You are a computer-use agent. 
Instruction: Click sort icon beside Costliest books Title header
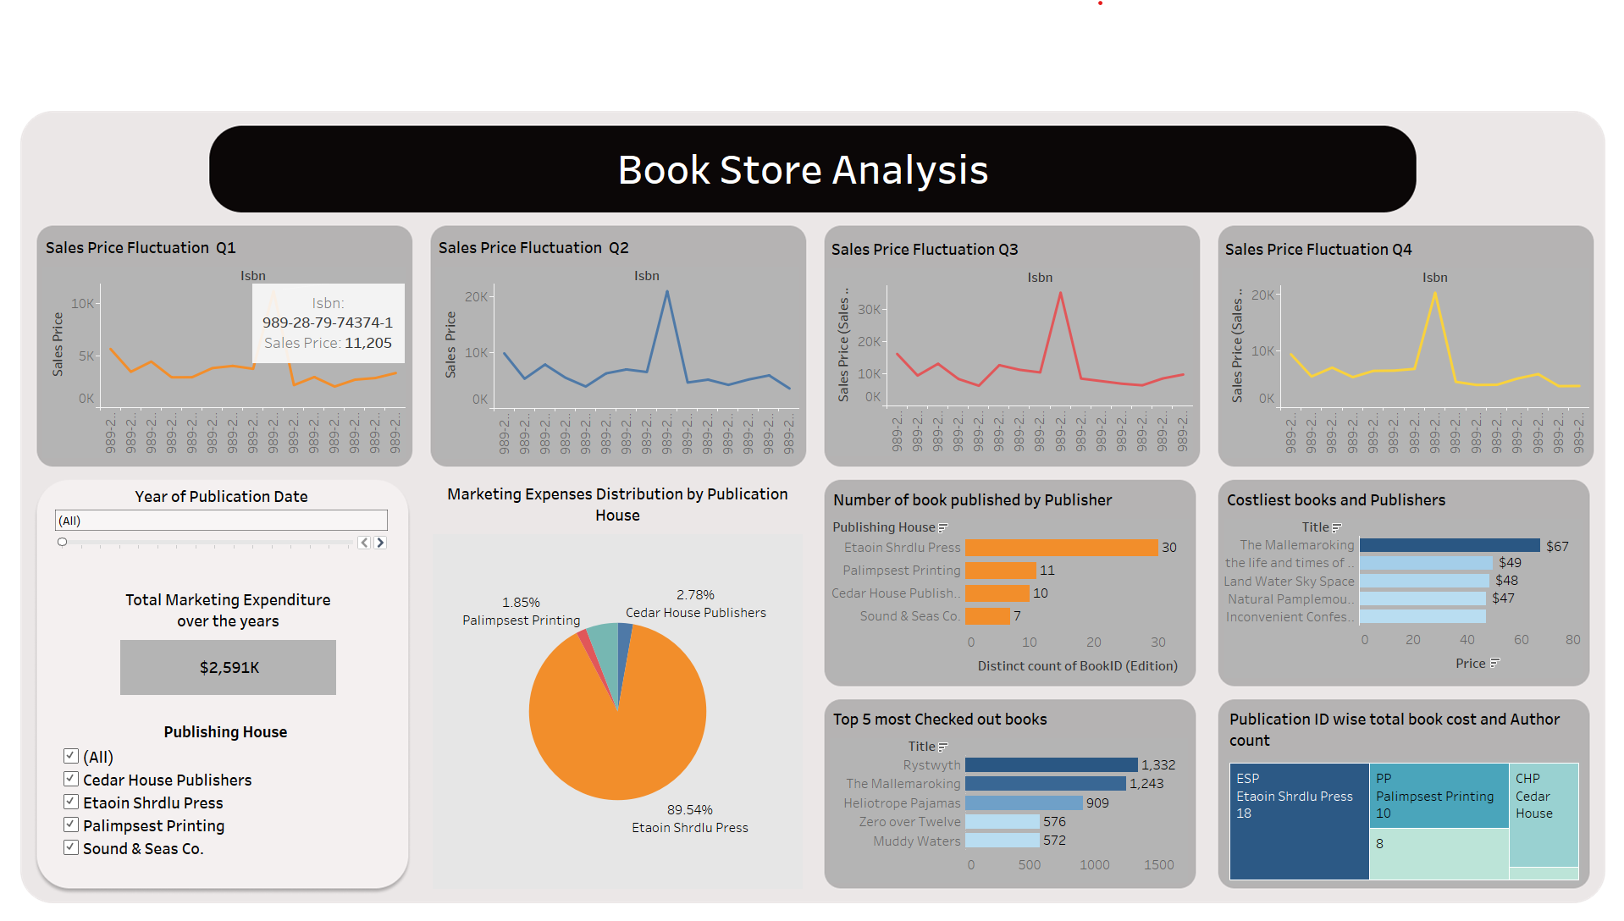coord(1337,527)
